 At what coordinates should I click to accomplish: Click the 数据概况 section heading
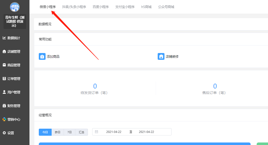point(45,24)
